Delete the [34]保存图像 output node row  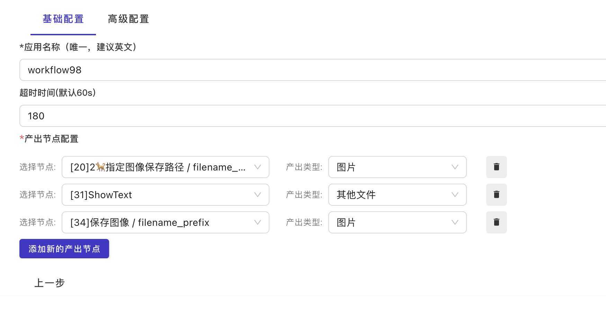point(496,222)
